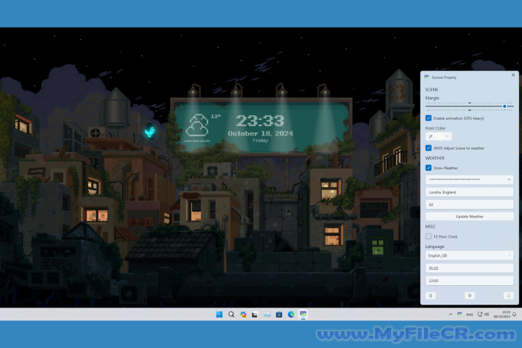
Task: Click the masked API key field
Action: [469, 180]
